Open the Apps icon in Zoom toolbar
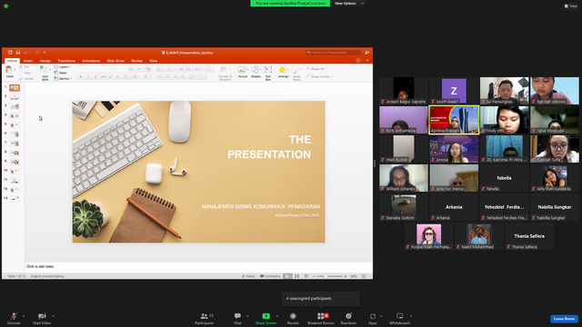Image resolution: width=582 pixels, height=327 pixels. [373, 316]
